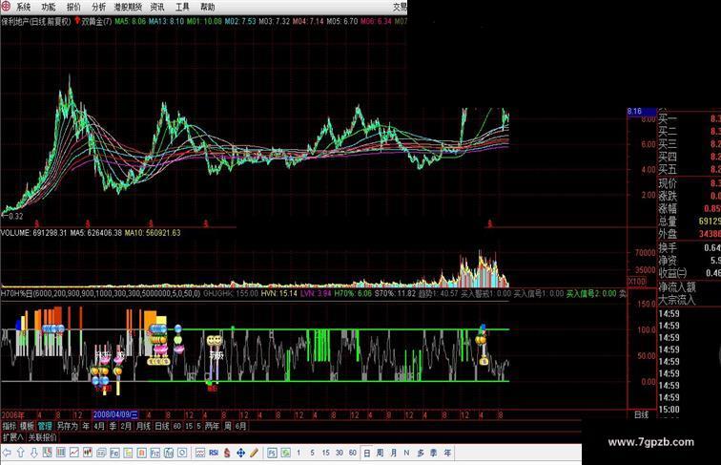Image resolution: width=721 pixels, height=465 pixels.
Task: Click the left arrow back icon
Action: click(7, 453)
